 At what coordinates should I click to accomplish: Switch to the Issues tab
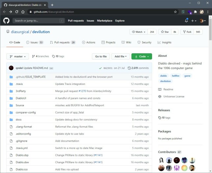[35, 42]
